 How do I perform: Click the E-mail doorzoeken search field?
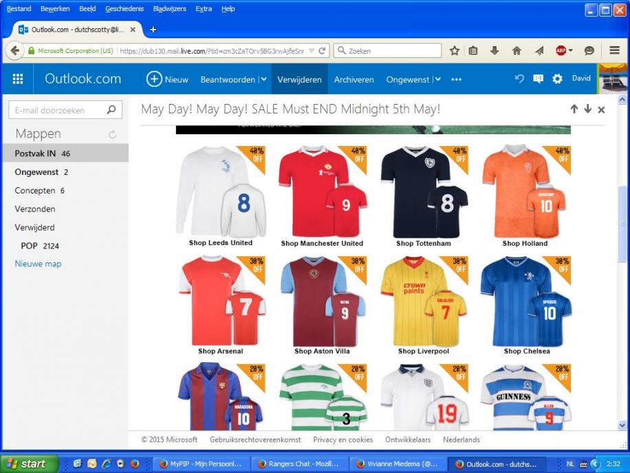coord(58,110)
